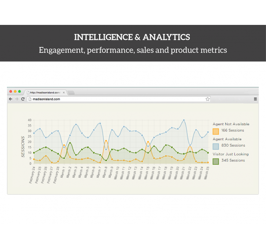
Task: Toggle the green Visitor Just Looking swatch
Action: (x=216, y=161)
